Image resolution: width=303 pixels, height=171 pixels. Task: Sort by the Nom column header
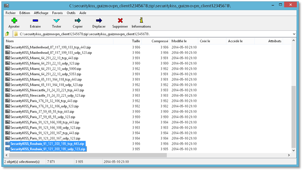pos(59,41)
